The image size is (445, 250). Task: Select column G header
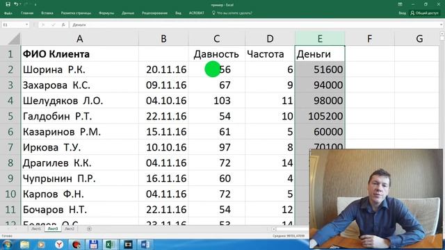pos(419,39)
